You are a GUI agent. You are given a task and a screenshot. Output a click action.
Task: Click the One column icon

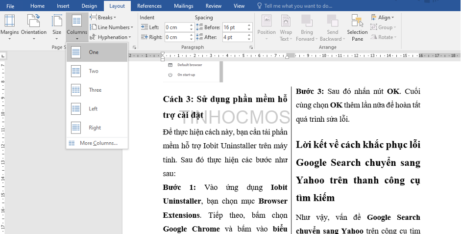point(76,52)
